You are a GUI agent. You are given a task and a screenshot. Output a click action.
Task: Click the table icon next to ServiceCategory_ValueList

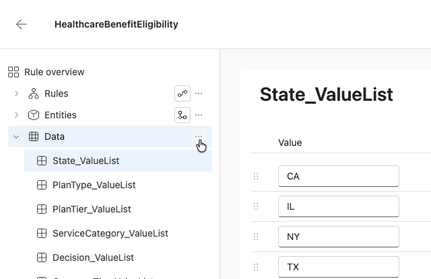[42, 233]
